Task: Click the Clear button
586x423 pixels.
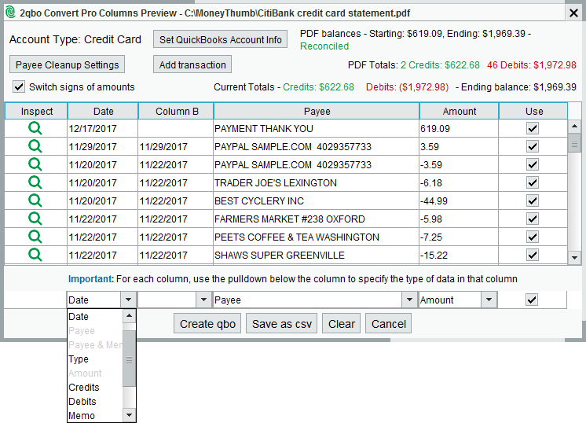Action: point(341,323)
